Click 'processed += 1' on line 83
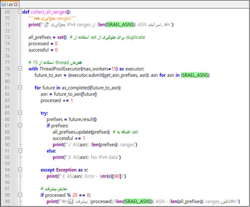The image size is (250, 207). click(x=56, y=100)
